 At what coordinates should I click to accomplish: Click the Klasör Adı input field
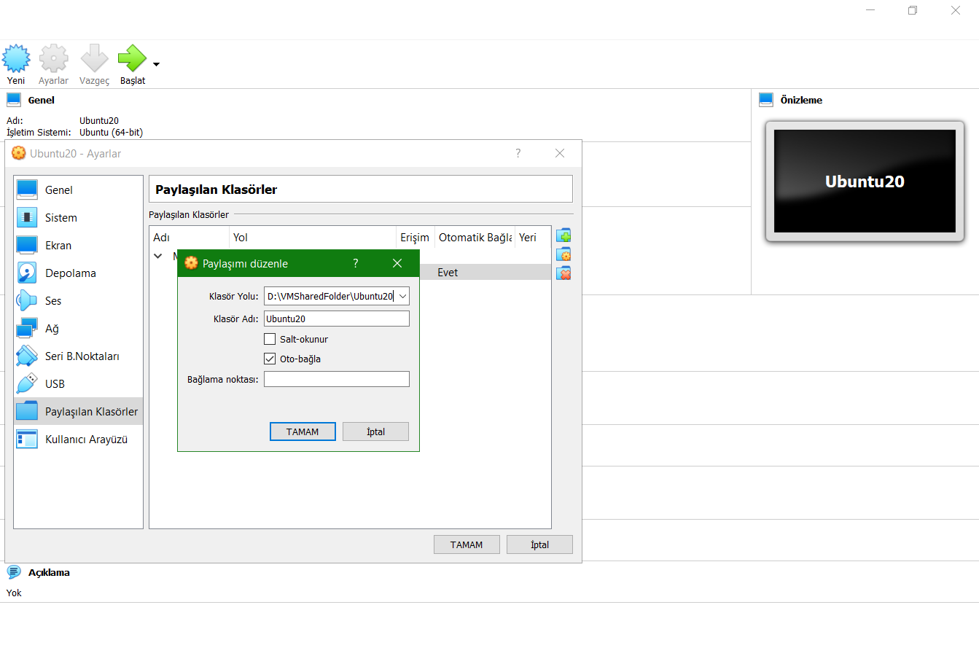tap(337, 319)
